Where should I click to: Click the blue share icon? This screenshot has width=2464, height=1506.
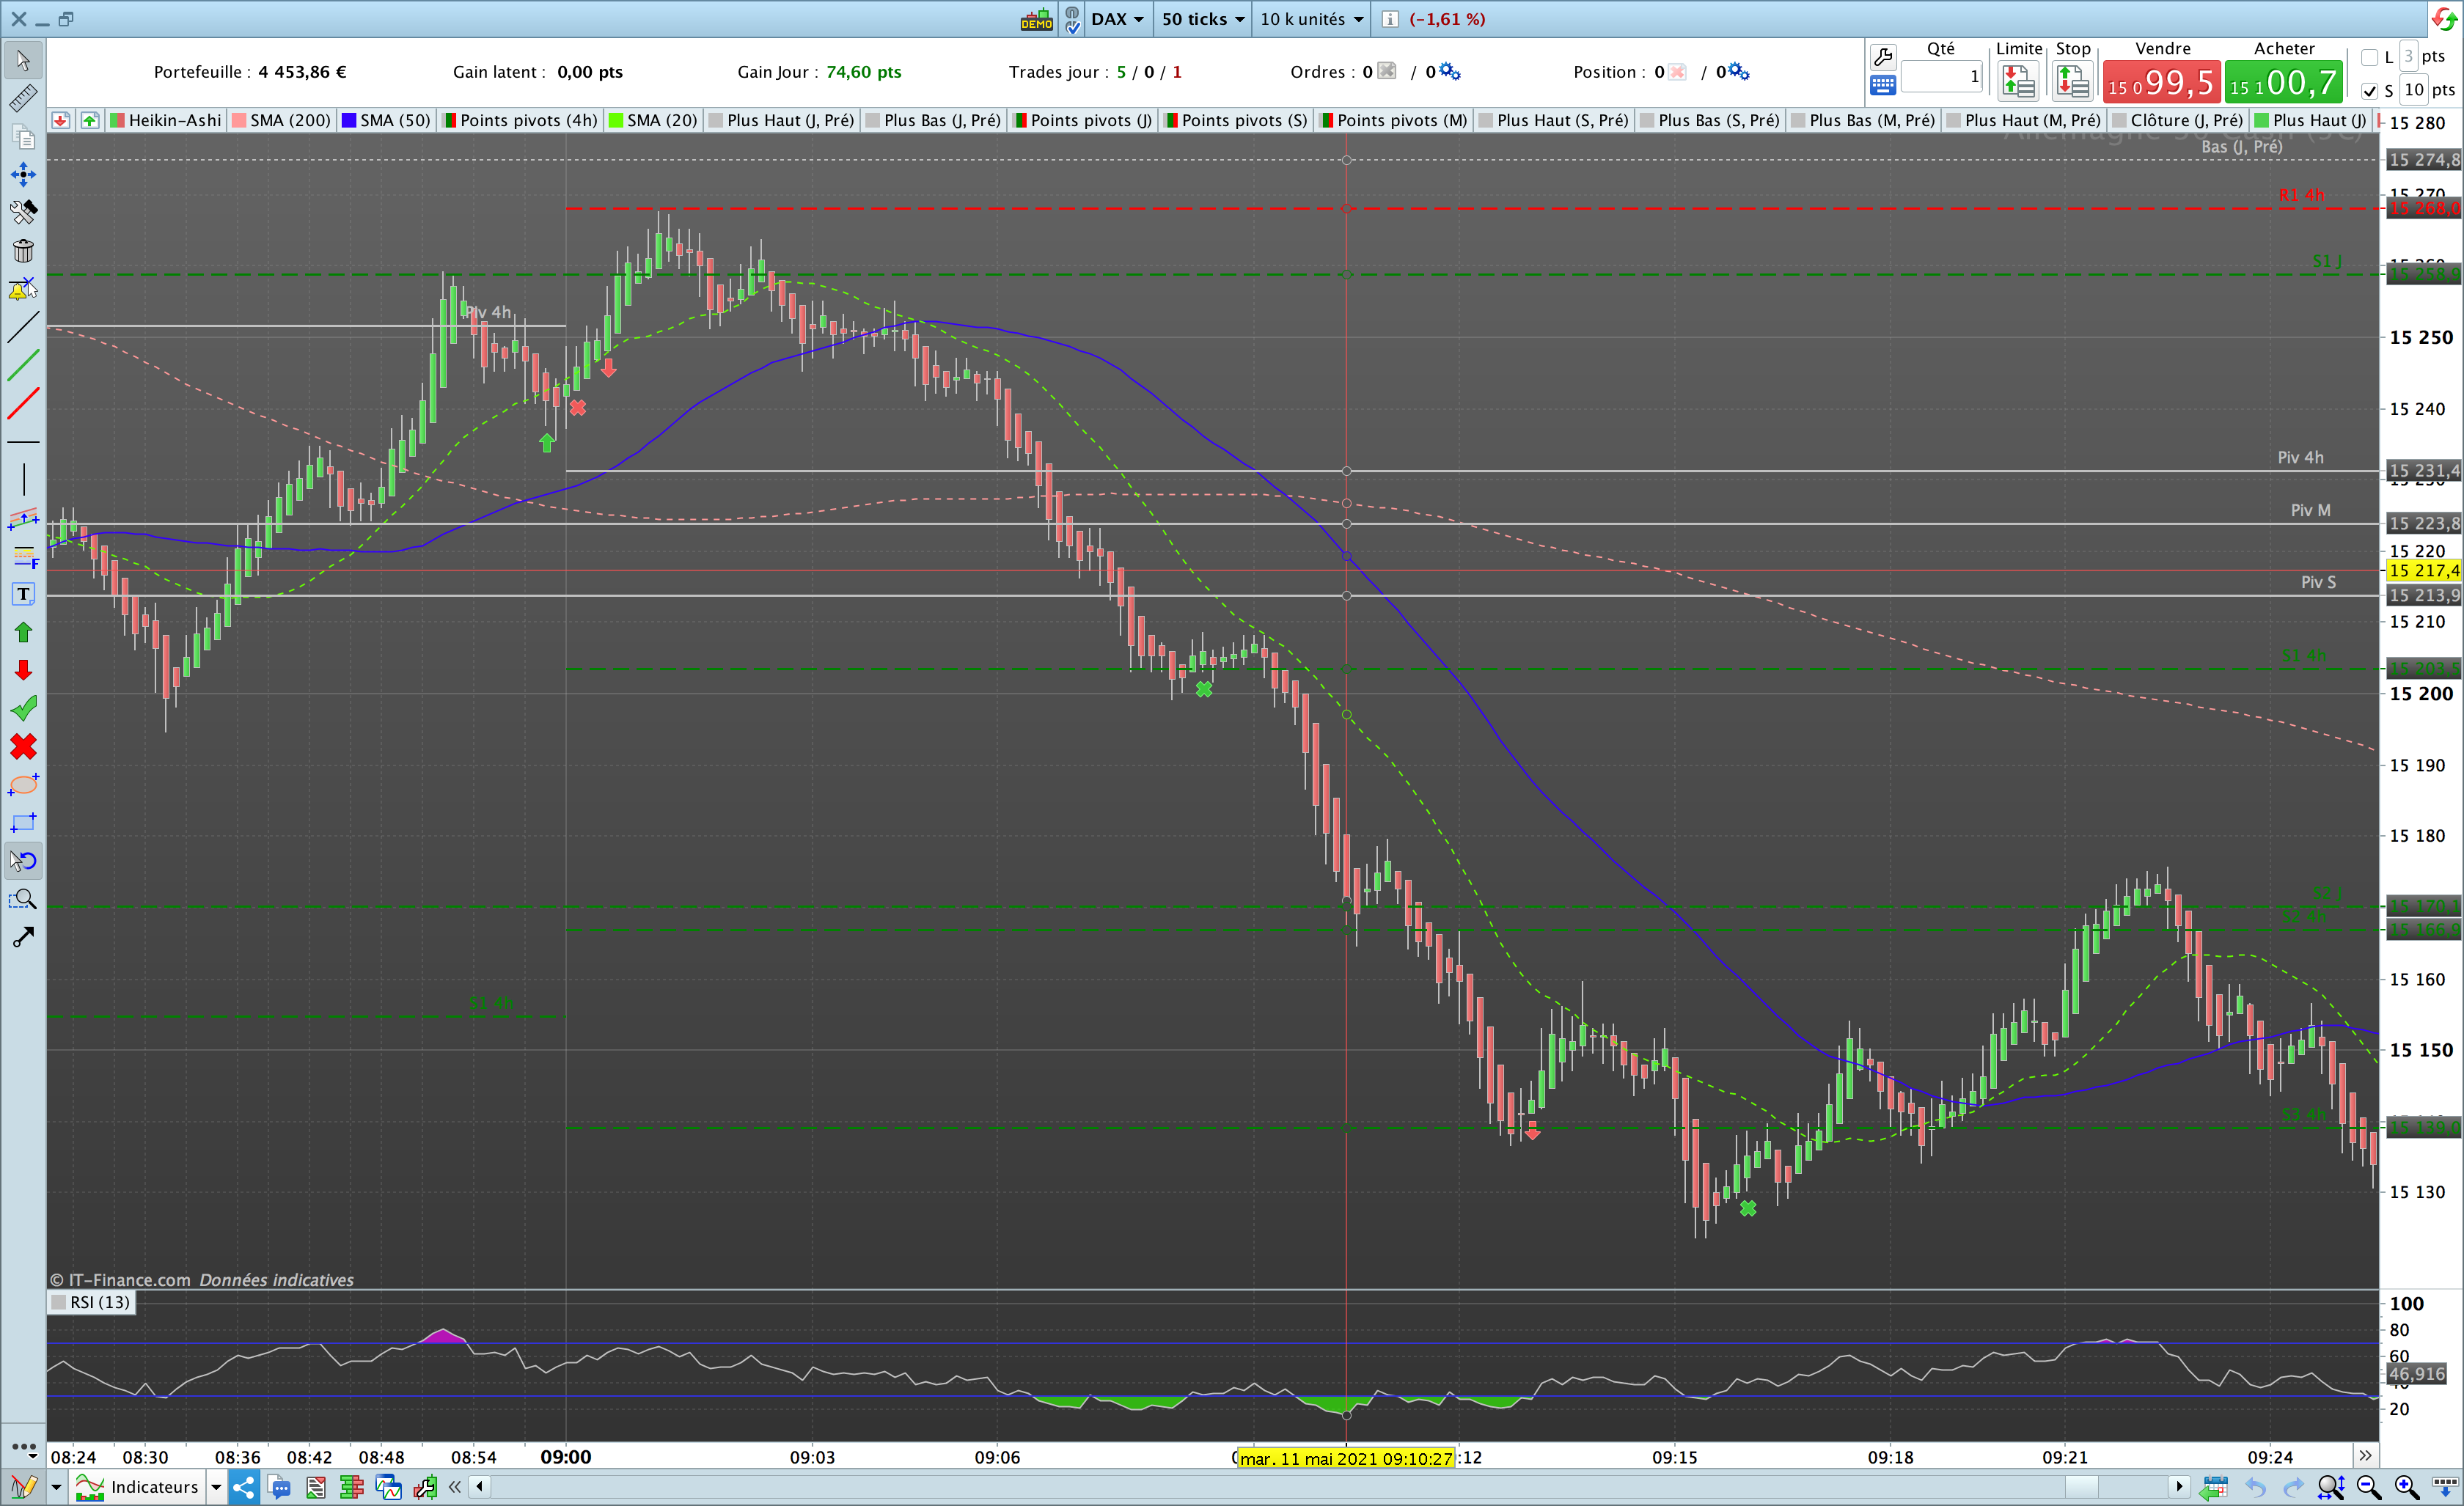click(x=243, y=1487)
